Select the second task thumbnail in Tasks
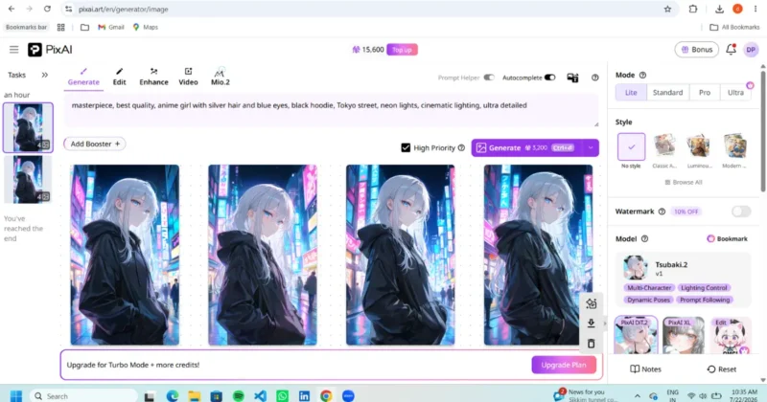This screenshot has width=767, height=402. 28,179
